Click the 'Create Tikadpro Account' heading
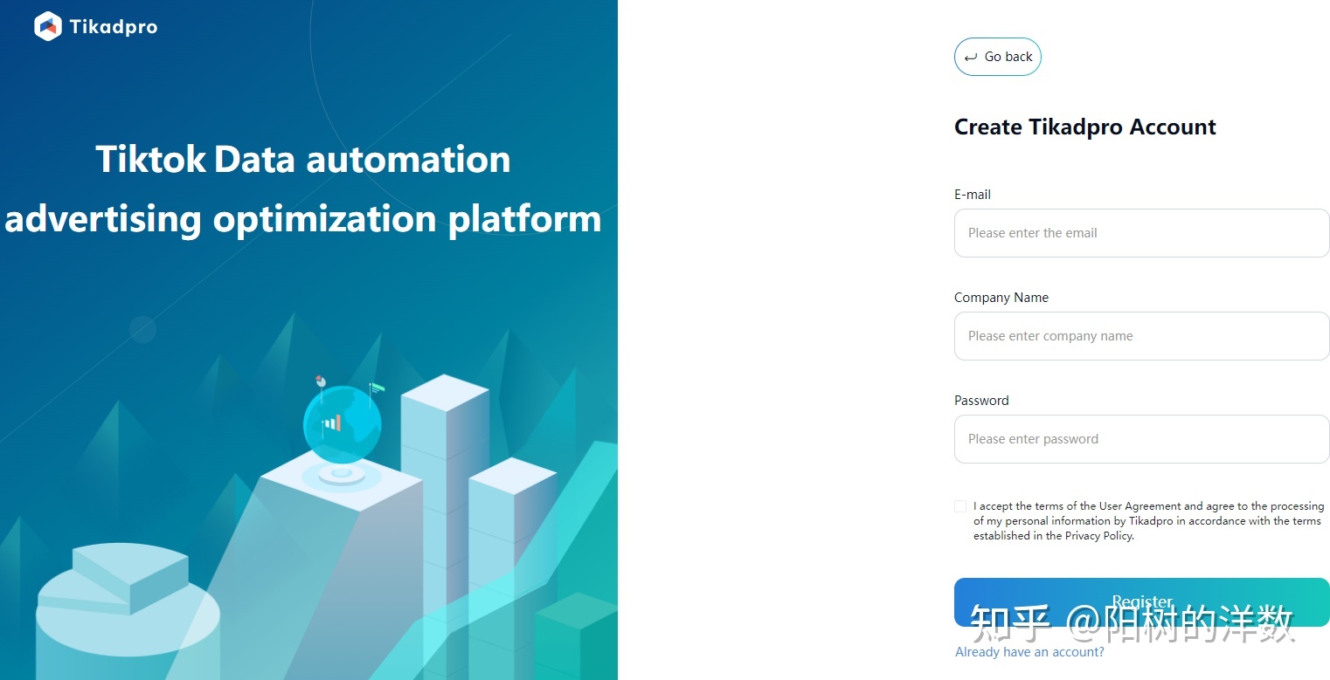This screenshot has width=1330, height=680. point(1084,127)
